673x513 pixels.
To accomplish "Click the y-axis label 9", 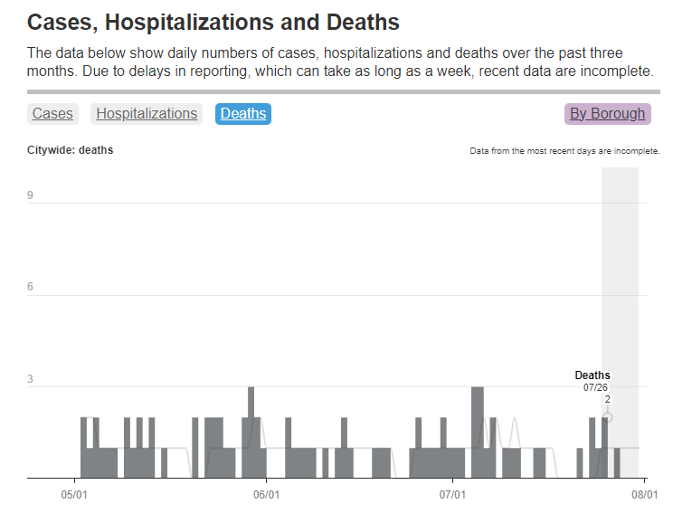I will 31,195.
